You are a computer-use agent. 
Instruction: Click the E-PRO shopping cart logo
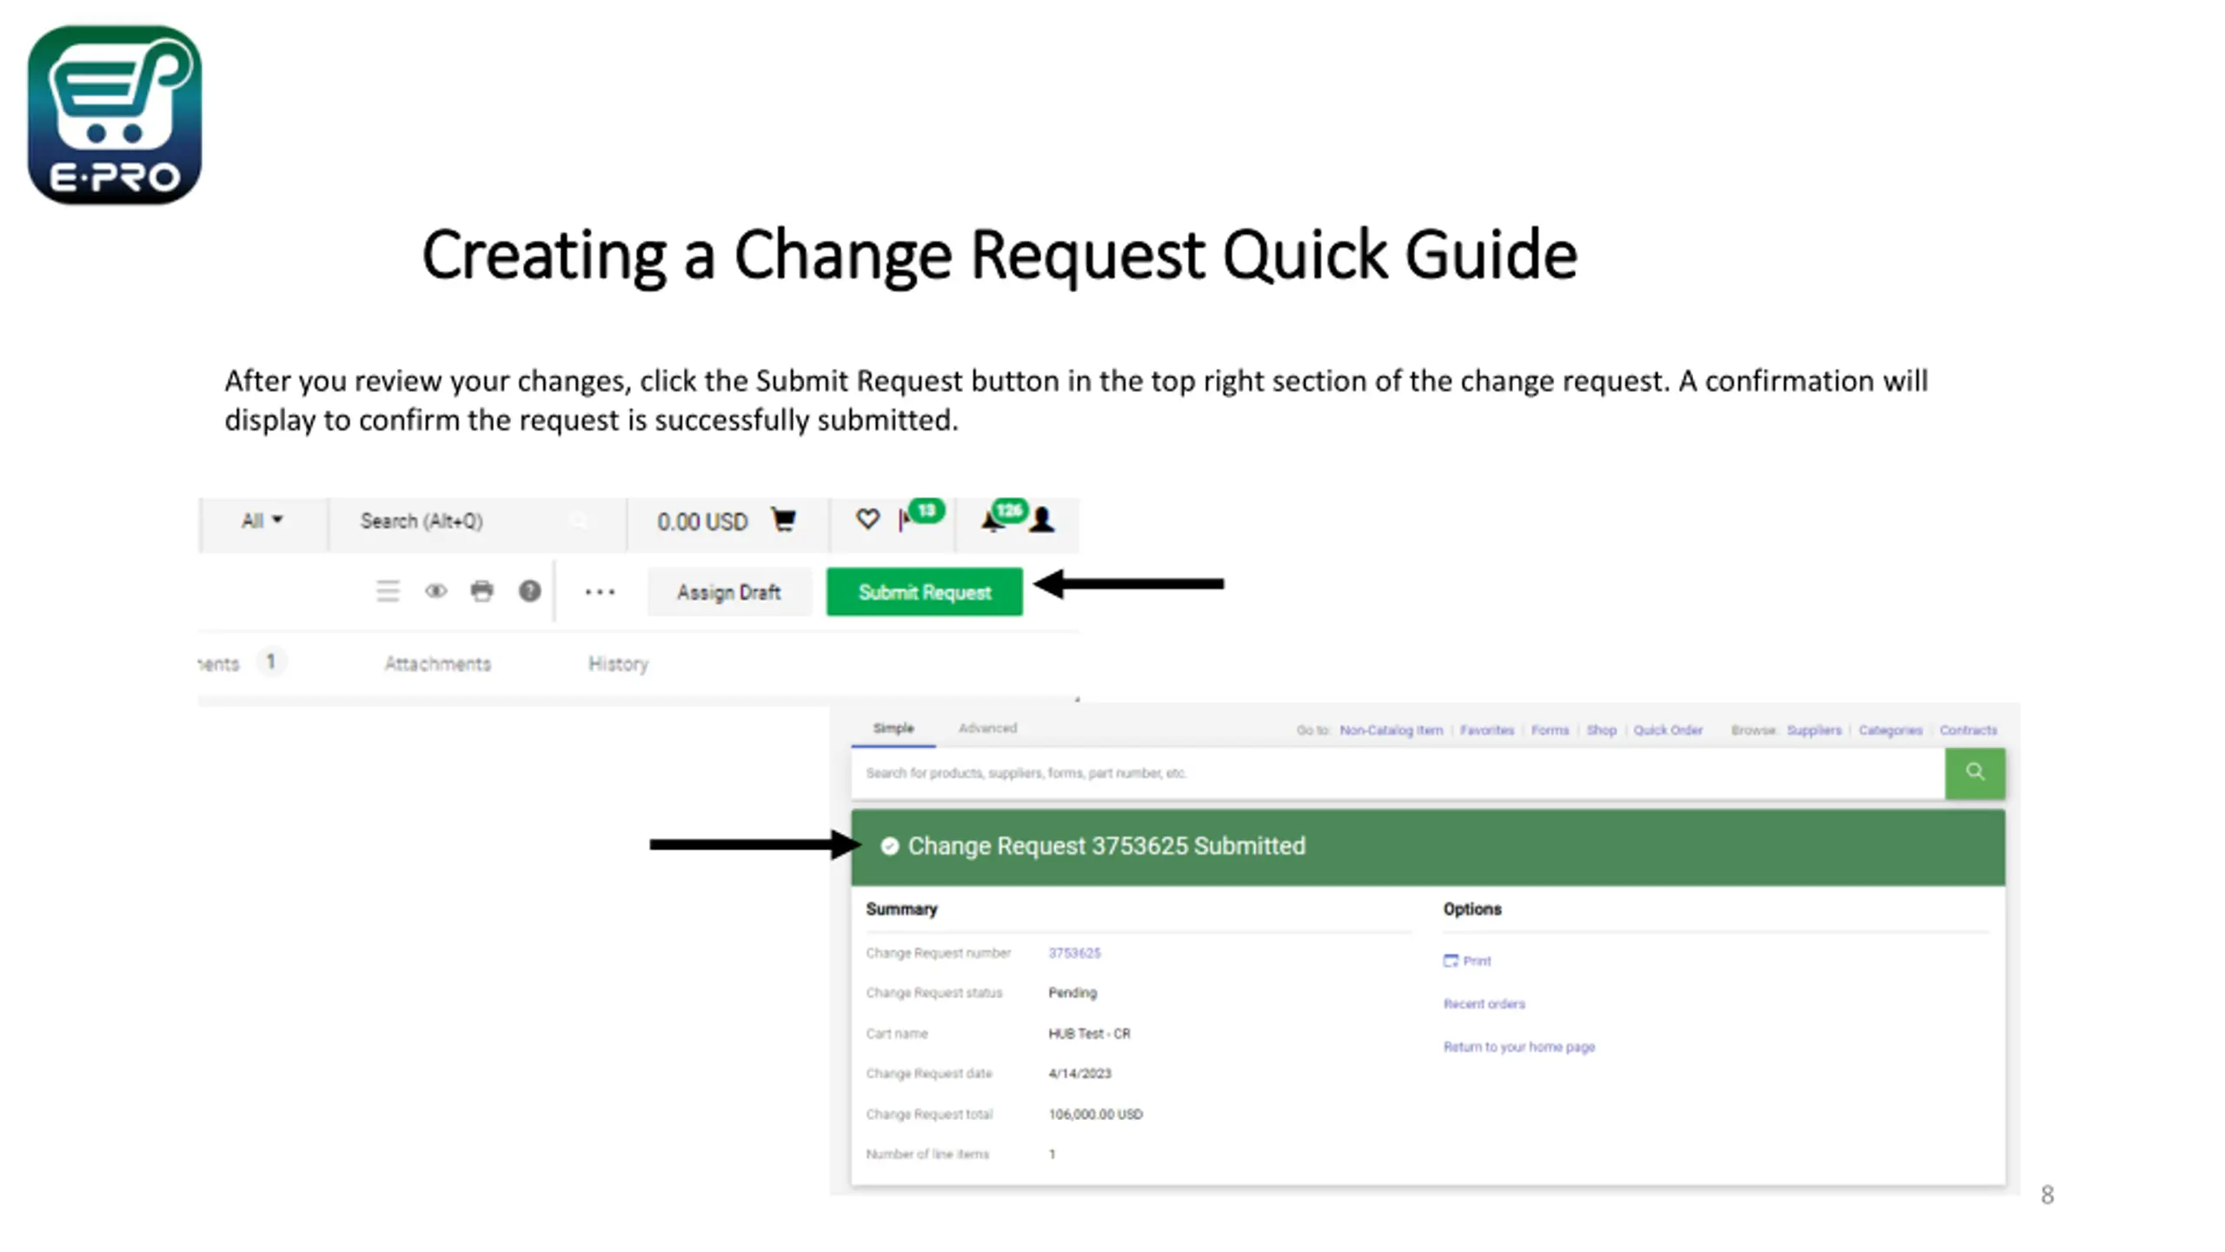pyautogui.click(x=115, y=115)
